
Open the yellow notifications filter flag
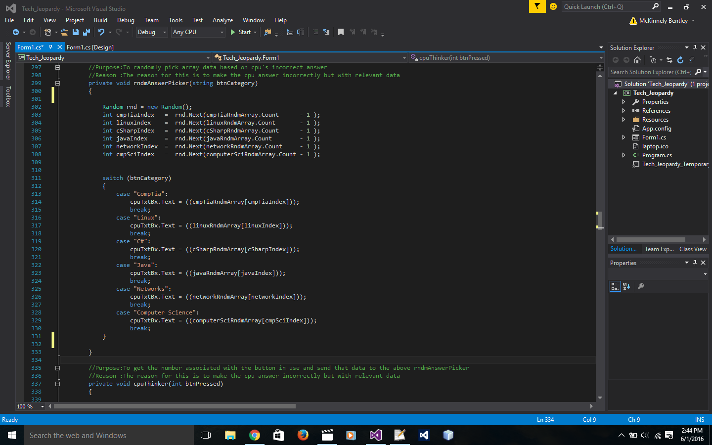[537, 6]
